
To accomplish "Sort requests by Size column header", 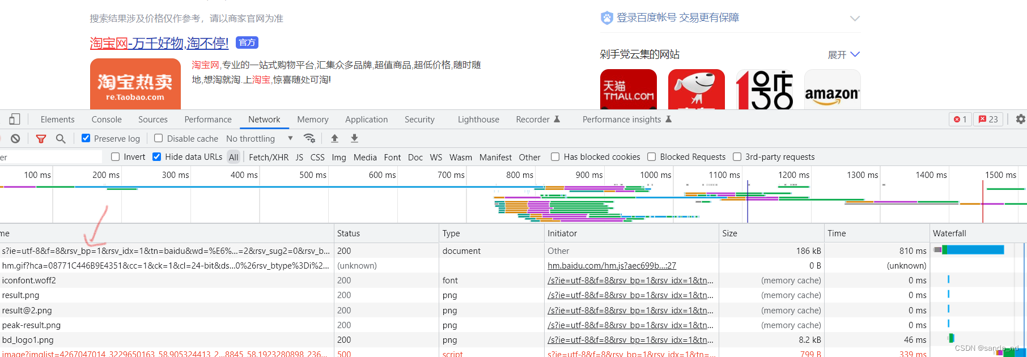I will click(x=771, y=233).
